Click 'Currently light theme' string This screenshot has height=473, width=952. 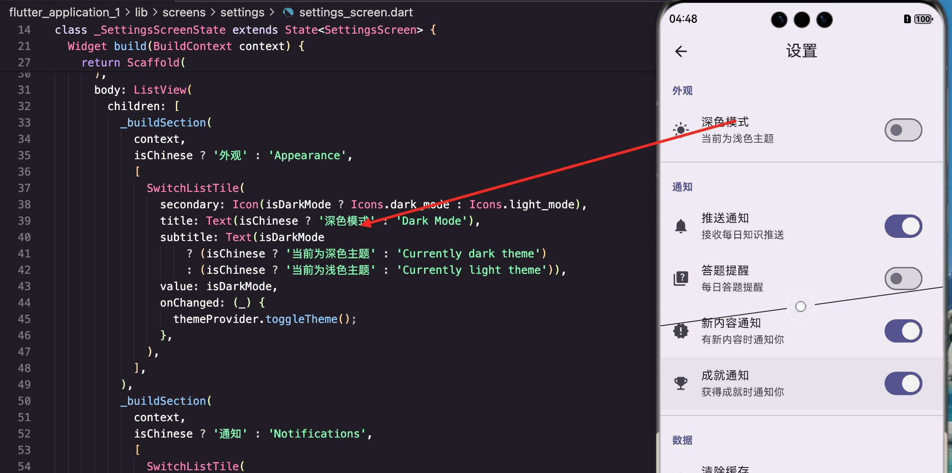coord(471,270)
